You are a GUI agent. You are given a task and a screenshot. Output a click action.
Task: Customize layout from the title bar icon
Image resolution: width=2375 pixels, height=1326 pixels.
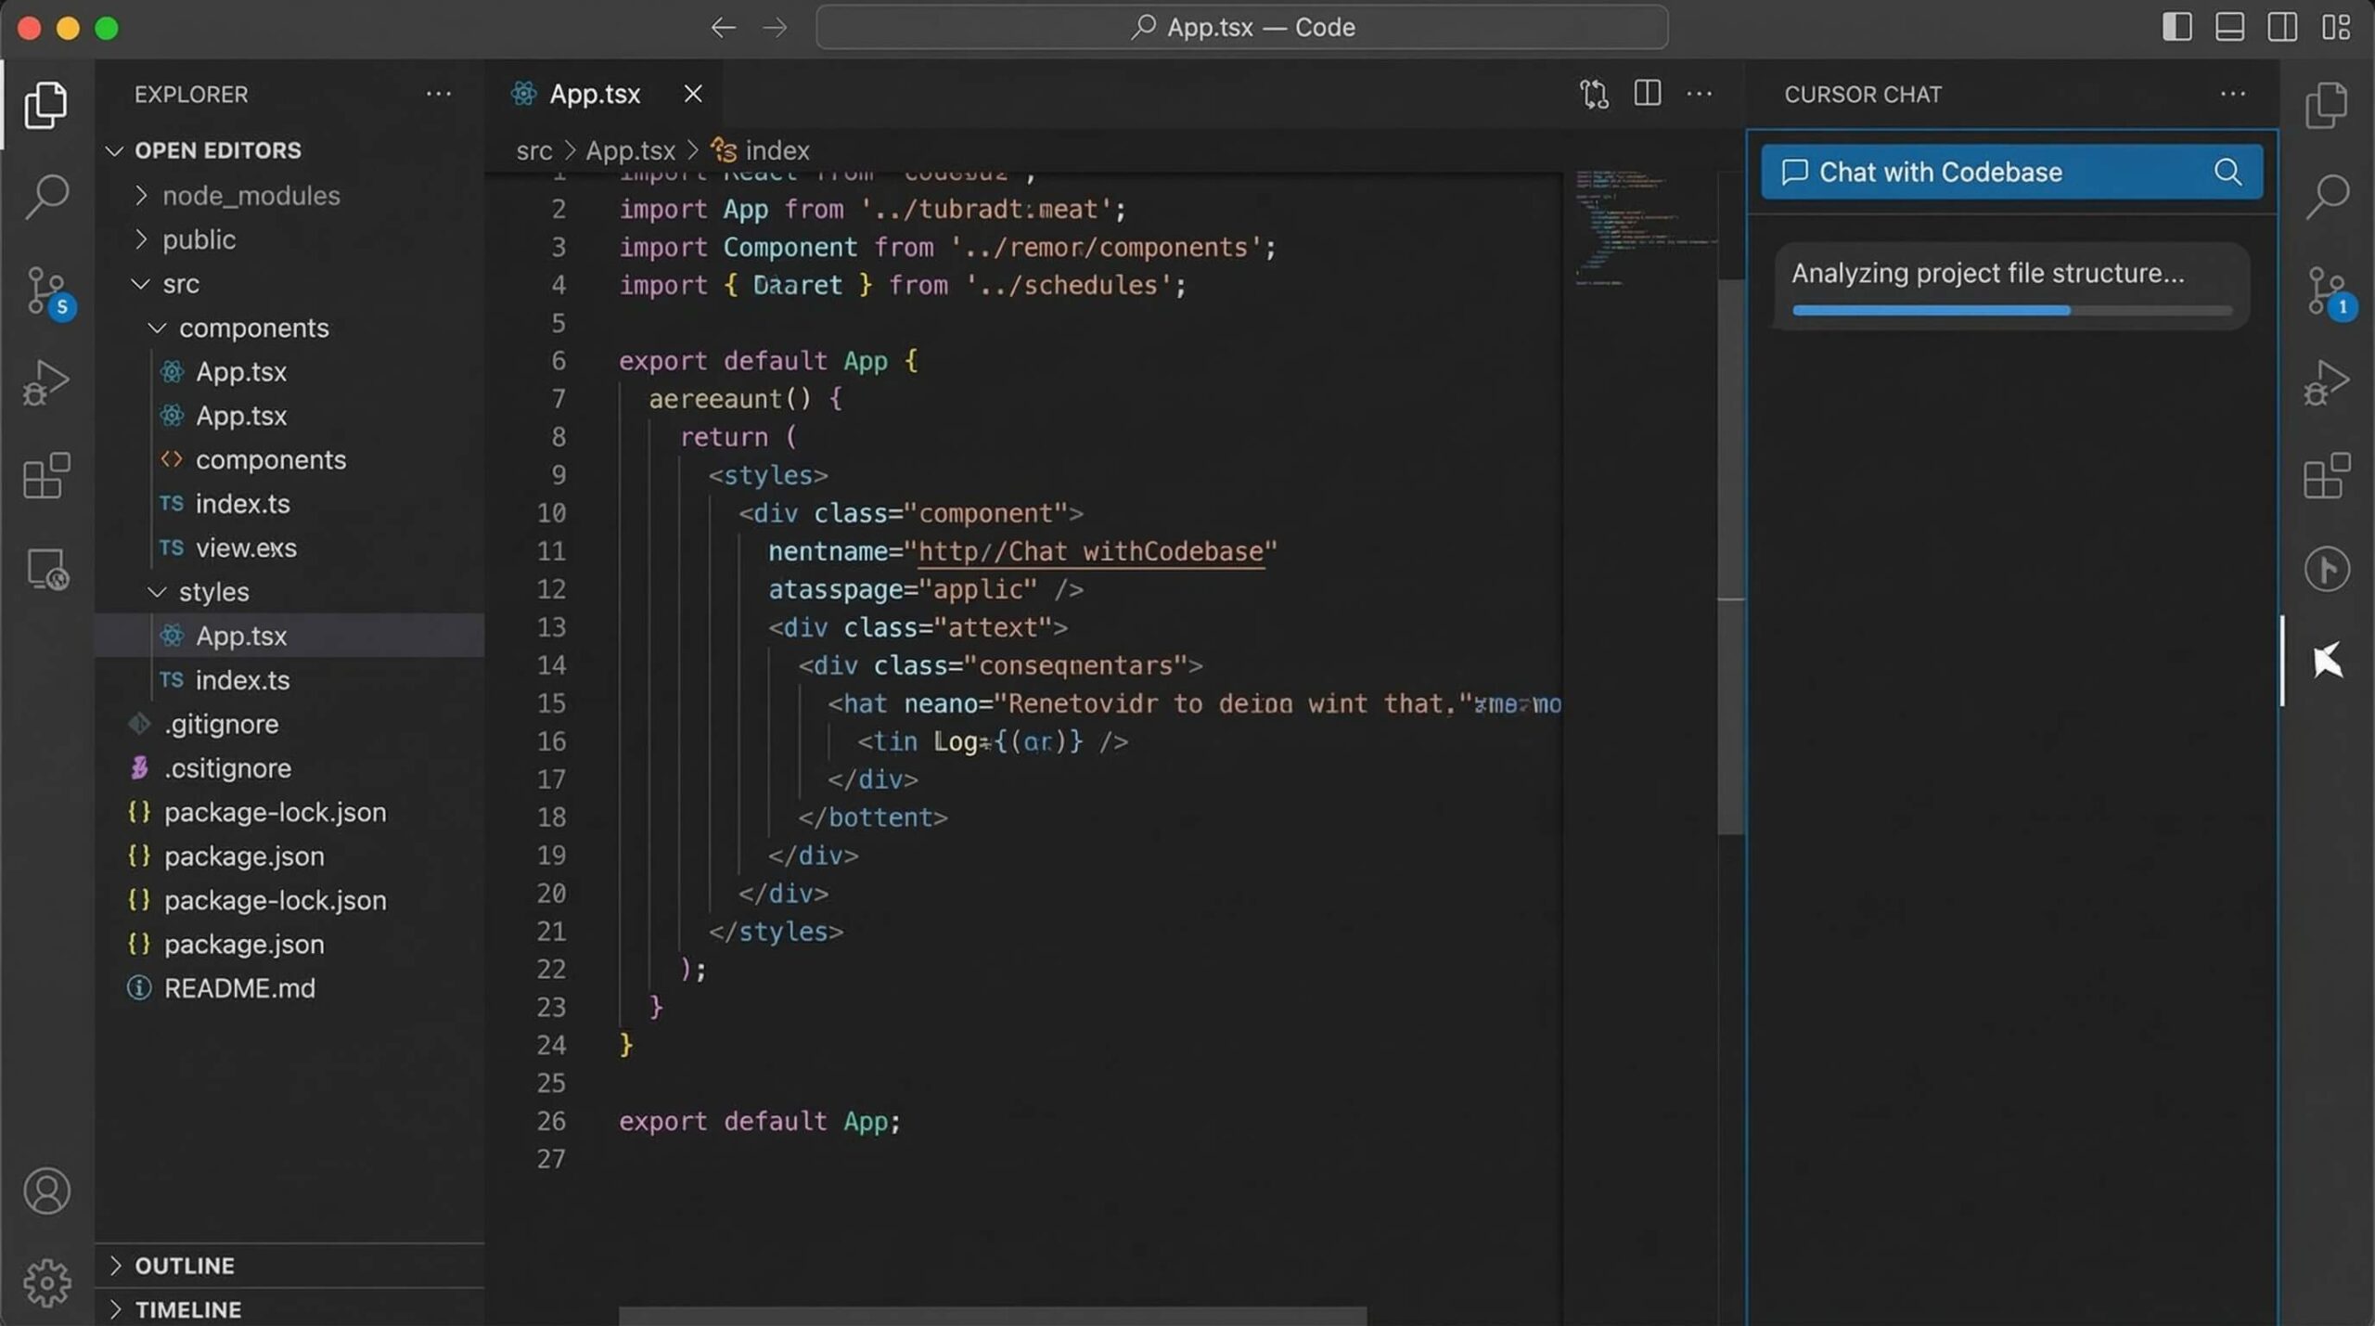[2336, 27]
